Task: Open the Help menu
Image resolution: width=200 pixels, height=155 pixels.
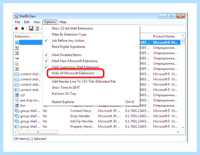Action: (x=63, y=22)
